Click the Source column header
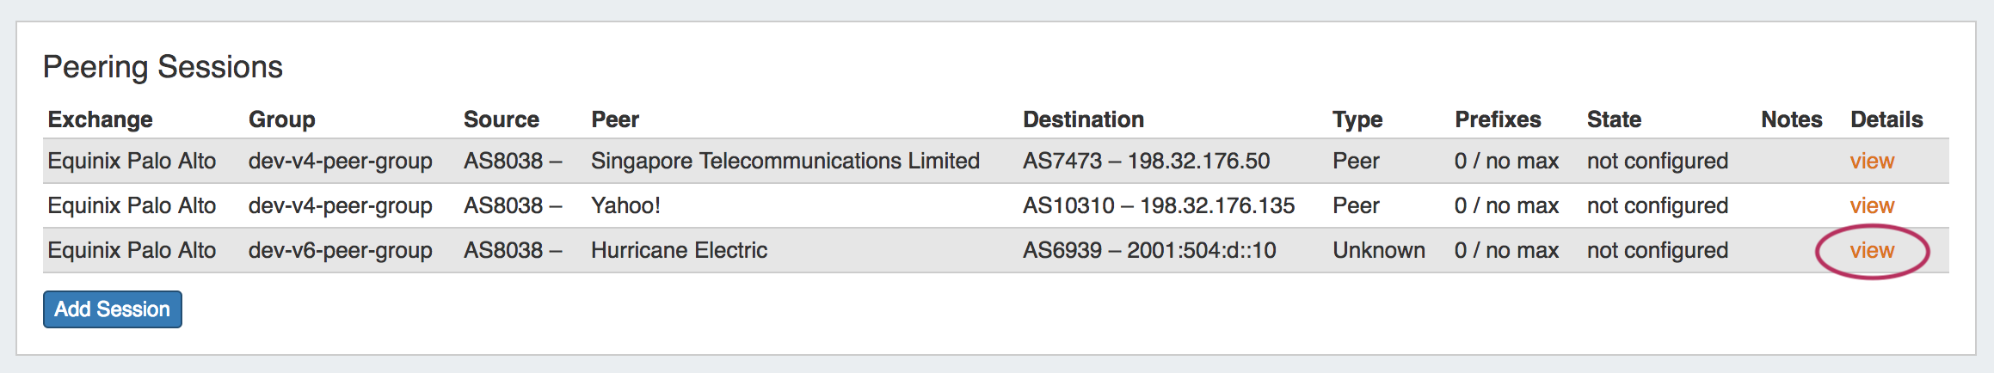Viewport: 1994px width, 373px height. pyautogui.click(x=501, y=119)
